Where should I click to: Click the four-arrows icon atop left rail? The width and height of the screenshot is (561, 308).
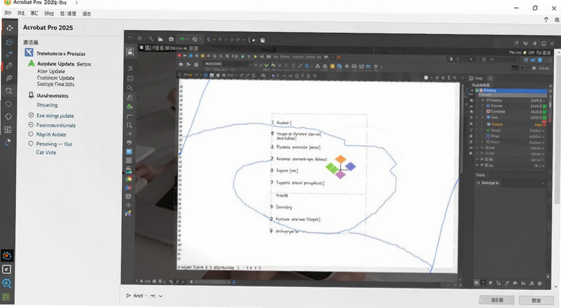click(x=9, y=27)
